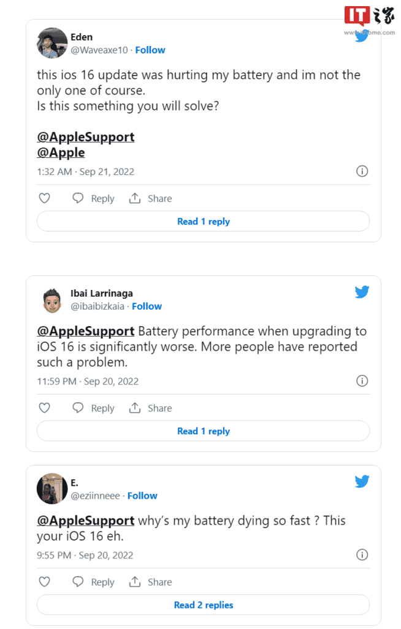Open Eden's profile picture
This screenshot has height=629, width=401.
[x=52, y=43]
